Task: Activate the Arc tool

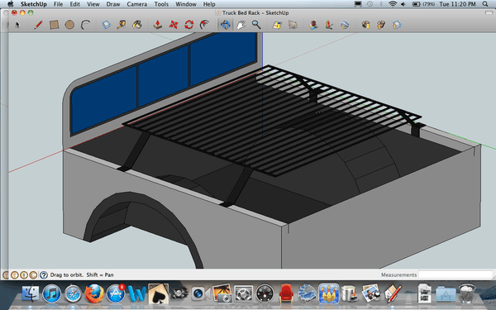Action: pos(85,25)
